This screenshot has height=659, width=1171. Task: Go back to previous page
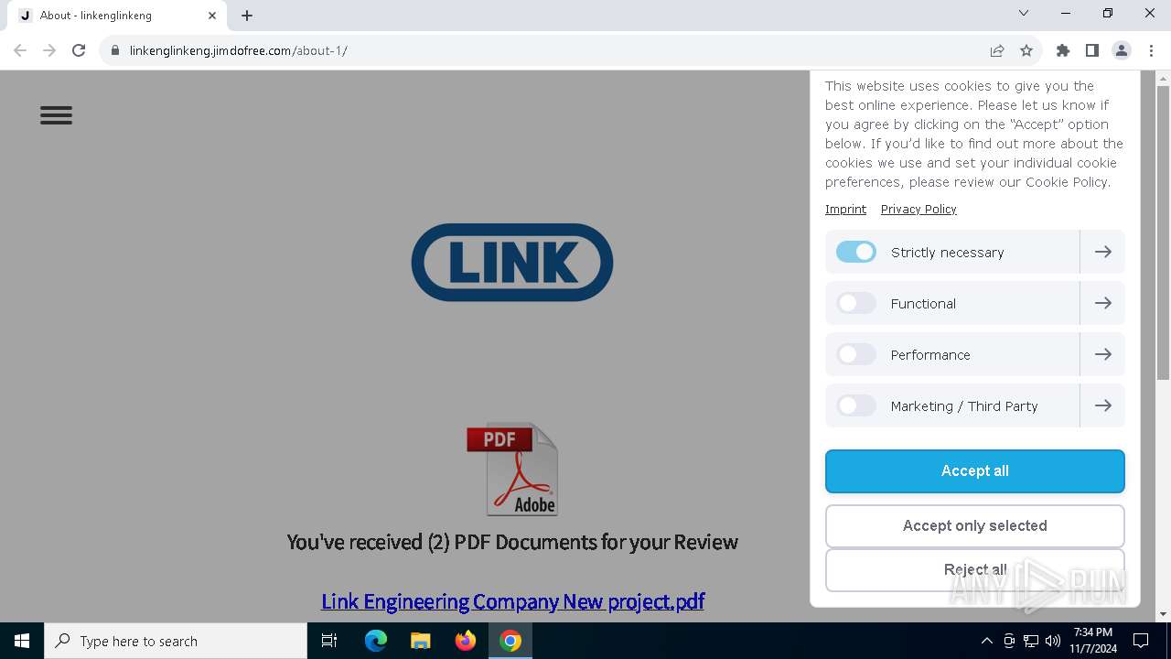(20, 50)
